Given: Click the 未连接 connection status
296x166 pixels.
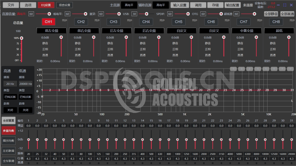Looking at the screenshot, I should point(248,5).
